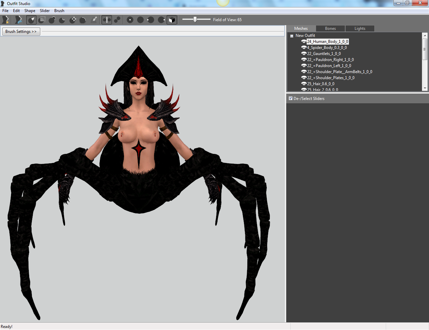
Task: Open the Slider menu
Action: (x=45, y=11)
